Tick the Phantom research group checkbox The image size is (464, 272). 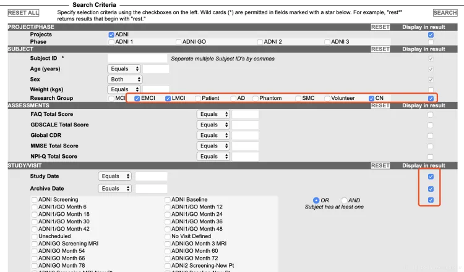pyautogui.click(x=255, y=98)
